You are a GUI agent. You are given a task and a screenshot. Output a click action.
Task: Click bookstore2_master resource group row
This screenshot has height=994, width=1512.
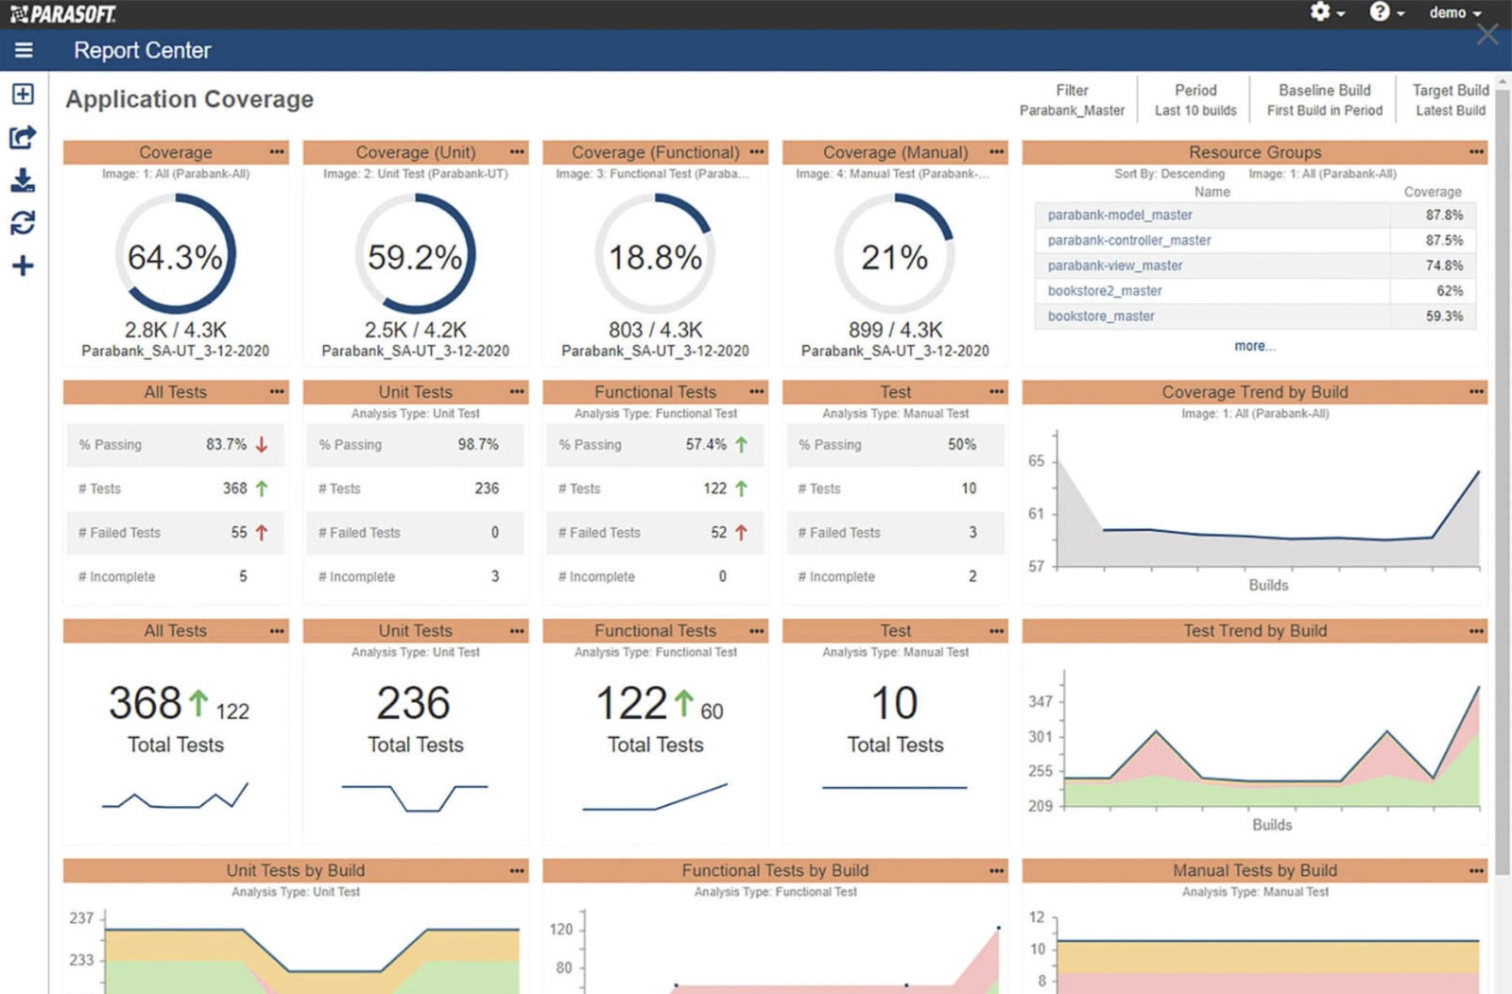(x=1255, y=291)
